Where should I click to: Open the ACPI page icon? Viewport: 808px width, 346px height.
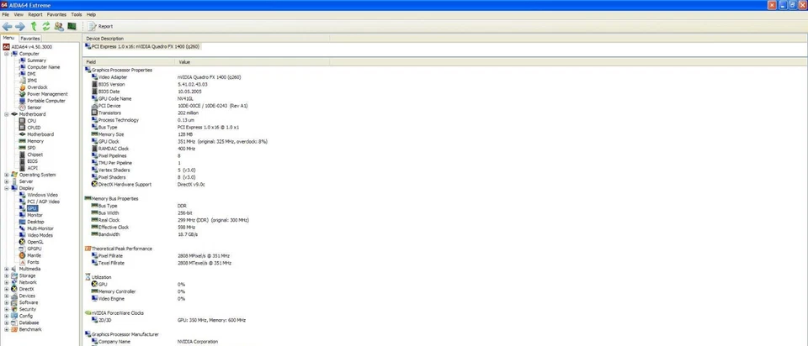point(22,168)
